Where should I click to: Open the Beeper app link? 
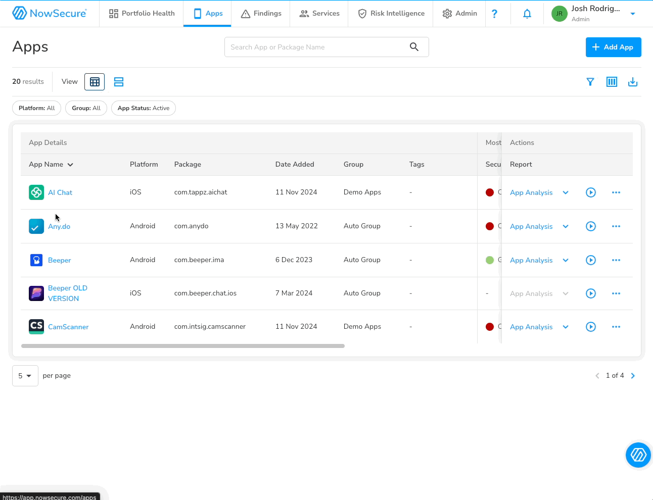[60, 260]
